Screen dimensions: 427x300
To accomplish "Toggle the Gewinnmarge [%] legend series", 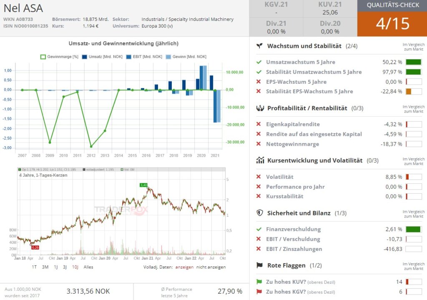I will tap(59, 57).
